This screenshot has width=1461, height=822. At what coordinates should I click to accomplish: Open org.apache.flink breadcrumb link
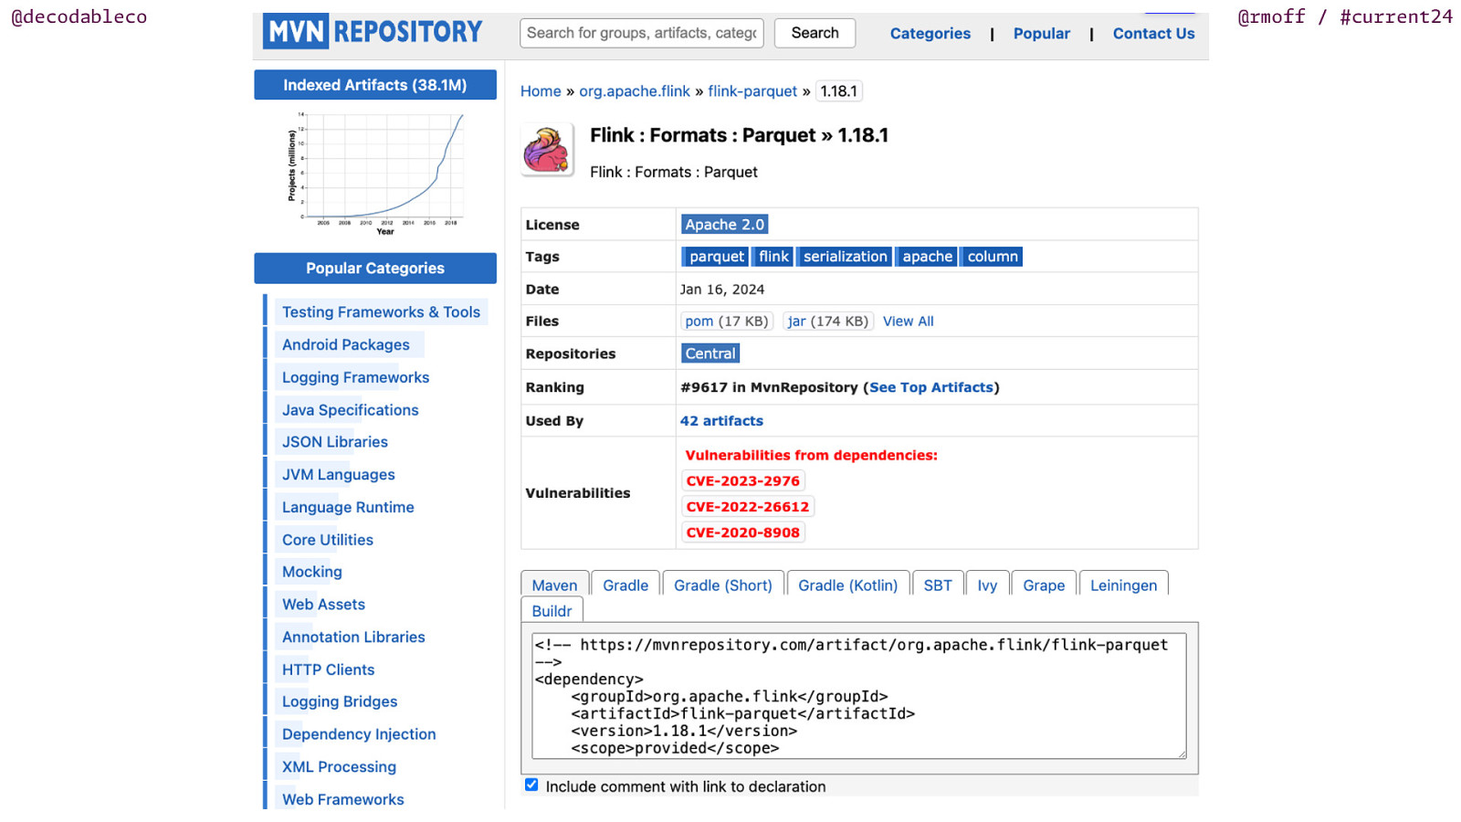(635, 91)
